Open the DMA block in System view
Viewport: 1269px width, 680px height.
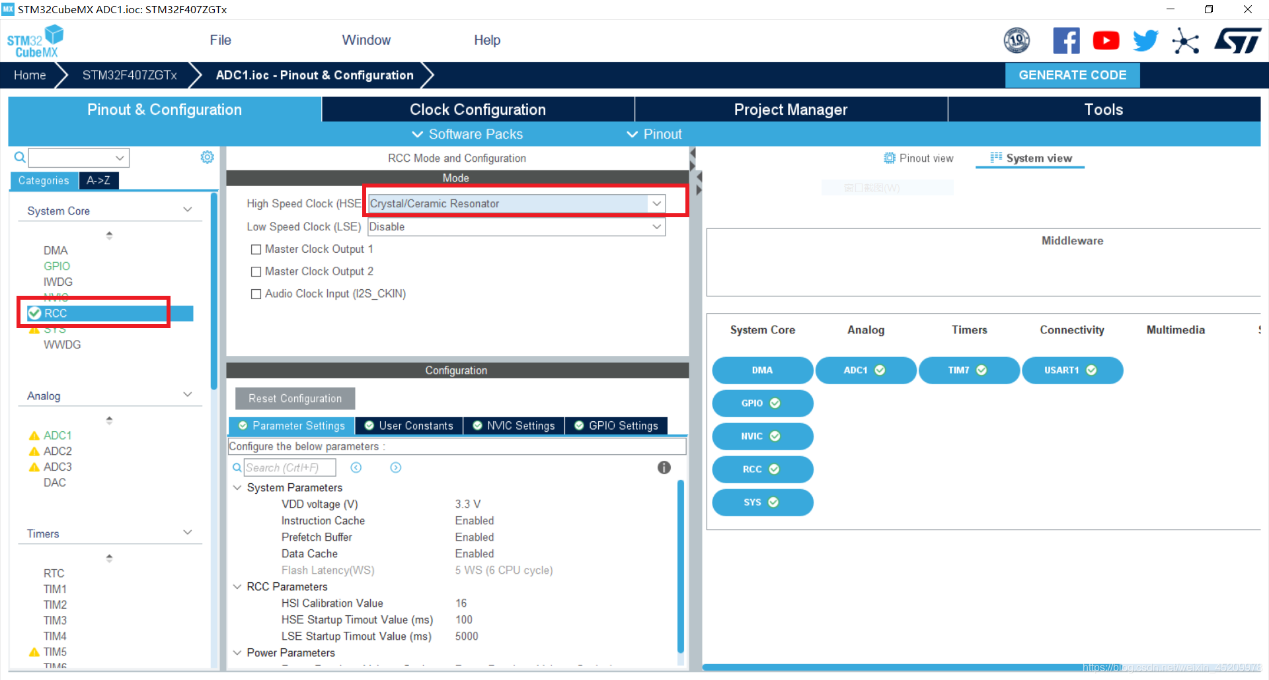click(763, 370)
